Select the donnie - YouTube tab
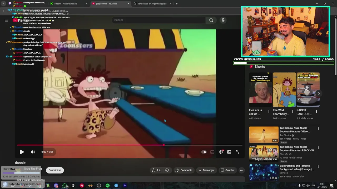The height and width of the screenshot is (189, 337). 111,3
